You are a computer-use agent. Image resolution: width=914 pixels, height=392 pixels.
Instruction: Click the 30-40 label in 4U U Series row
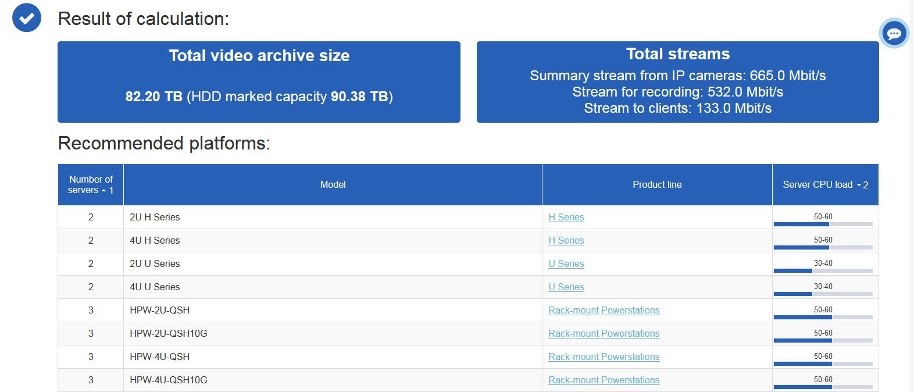(x=823, y=286)
